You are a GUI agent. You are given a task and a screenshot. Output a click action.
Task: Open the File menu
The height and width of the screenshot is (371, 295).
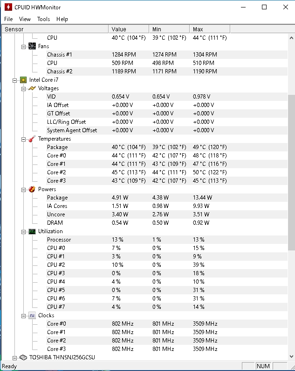tap(8, 19)
